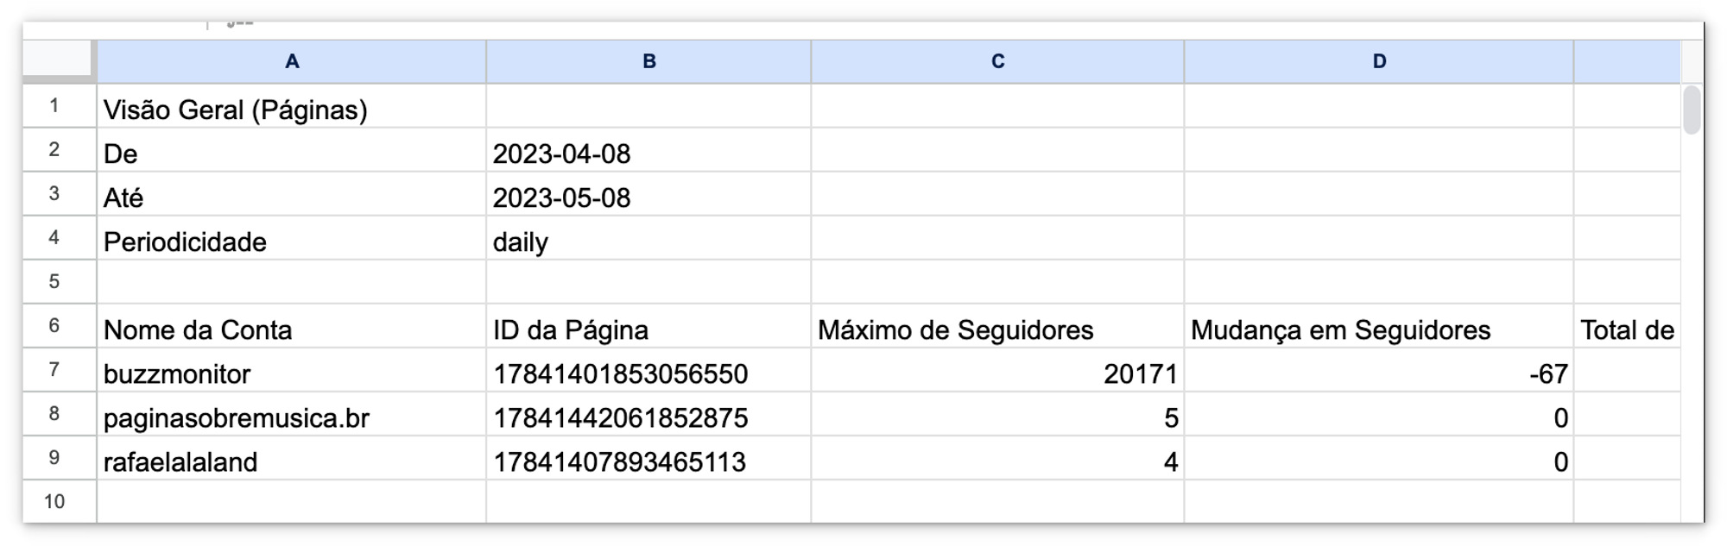Click the vertical scrollbar thumb
The width and height of the screenshot is (1727, 546).
pos(1691,110)
